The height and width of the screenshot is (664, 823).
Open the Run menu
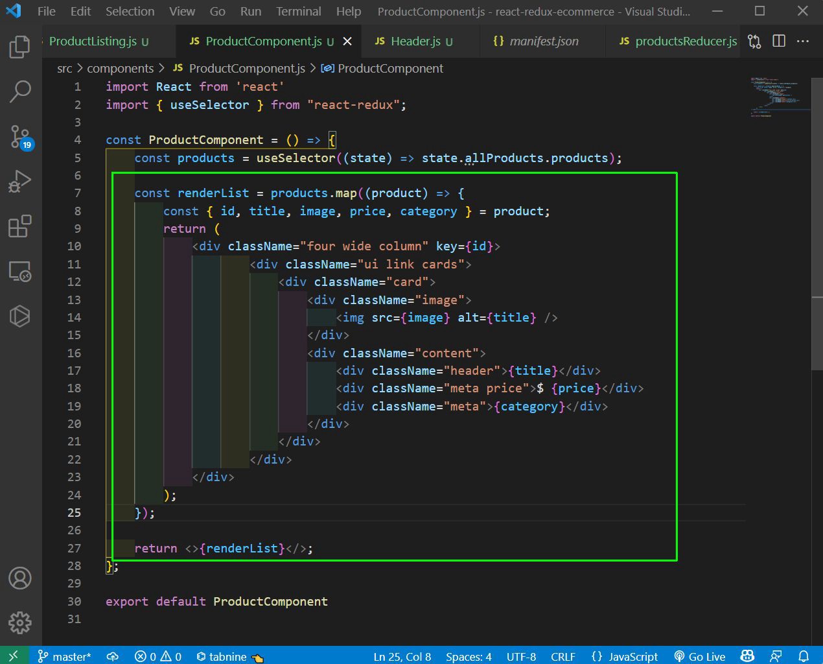pos(251,11)
